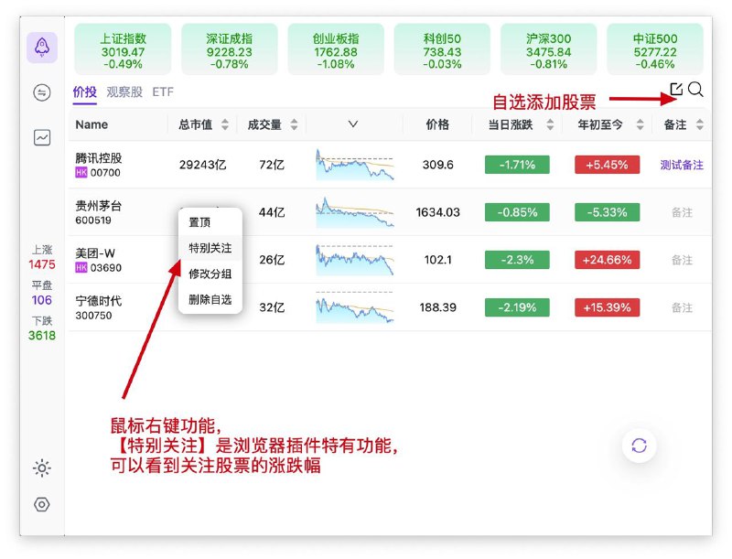Open the chart view icon in the sidebar
This screenshot has height=559, width=732.
pyautogui.click(x=41, y=135)
